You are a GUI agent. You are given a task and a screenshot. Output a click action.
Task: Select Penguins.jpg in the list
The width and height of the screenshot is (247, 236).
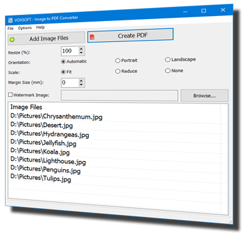46,169
